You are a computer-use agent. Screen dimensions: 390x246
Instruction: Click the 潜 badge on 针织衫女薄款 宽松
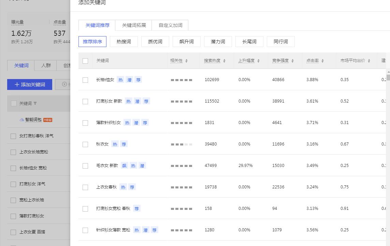[145, 230]
